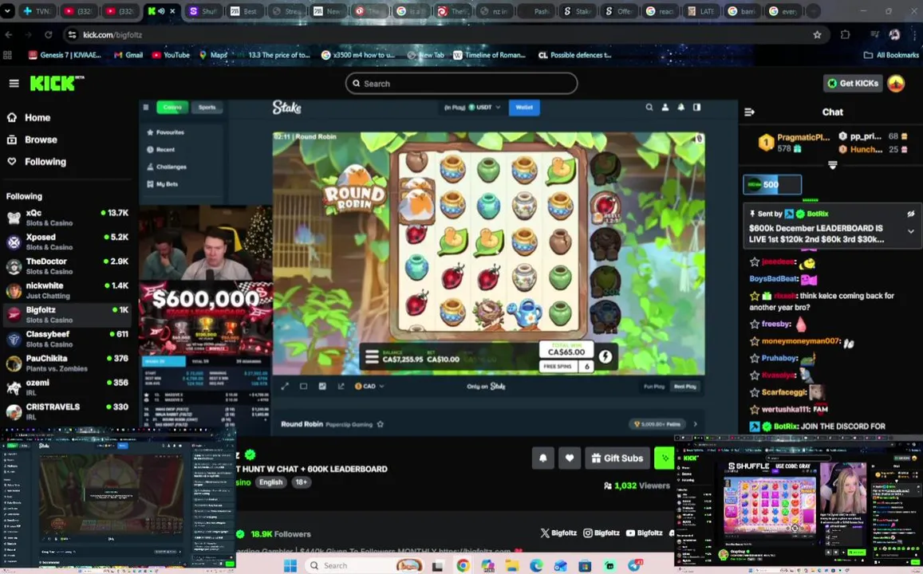Expand the gifters leaderboard handle under PragmaticPl
Image resolution: width=923 pixels, height=574 pixels.
[832, 165]
